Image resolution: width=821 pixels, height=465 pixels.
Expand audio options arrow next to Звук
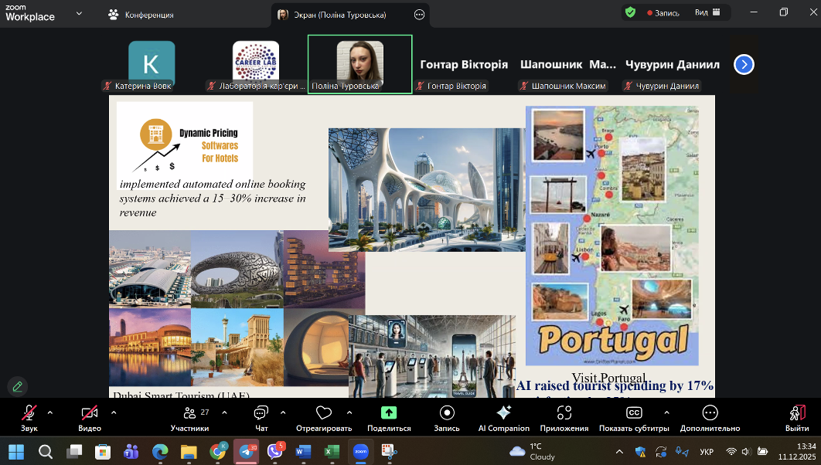pos(50,412)
